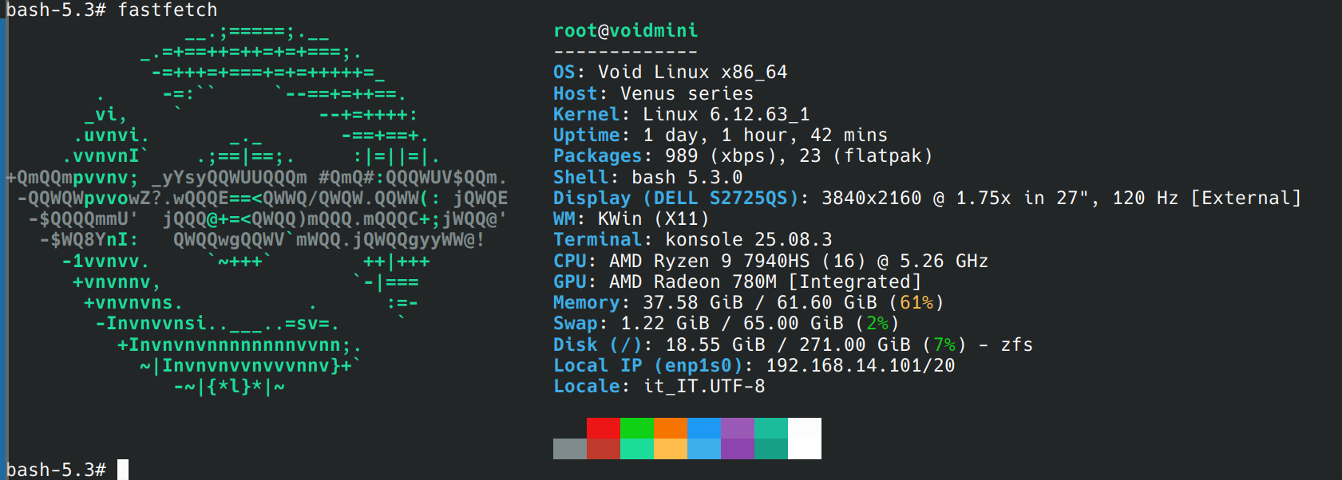Select the blue swatch in top row
Viewport: 1342px width, 480px height.
[703, 428]
